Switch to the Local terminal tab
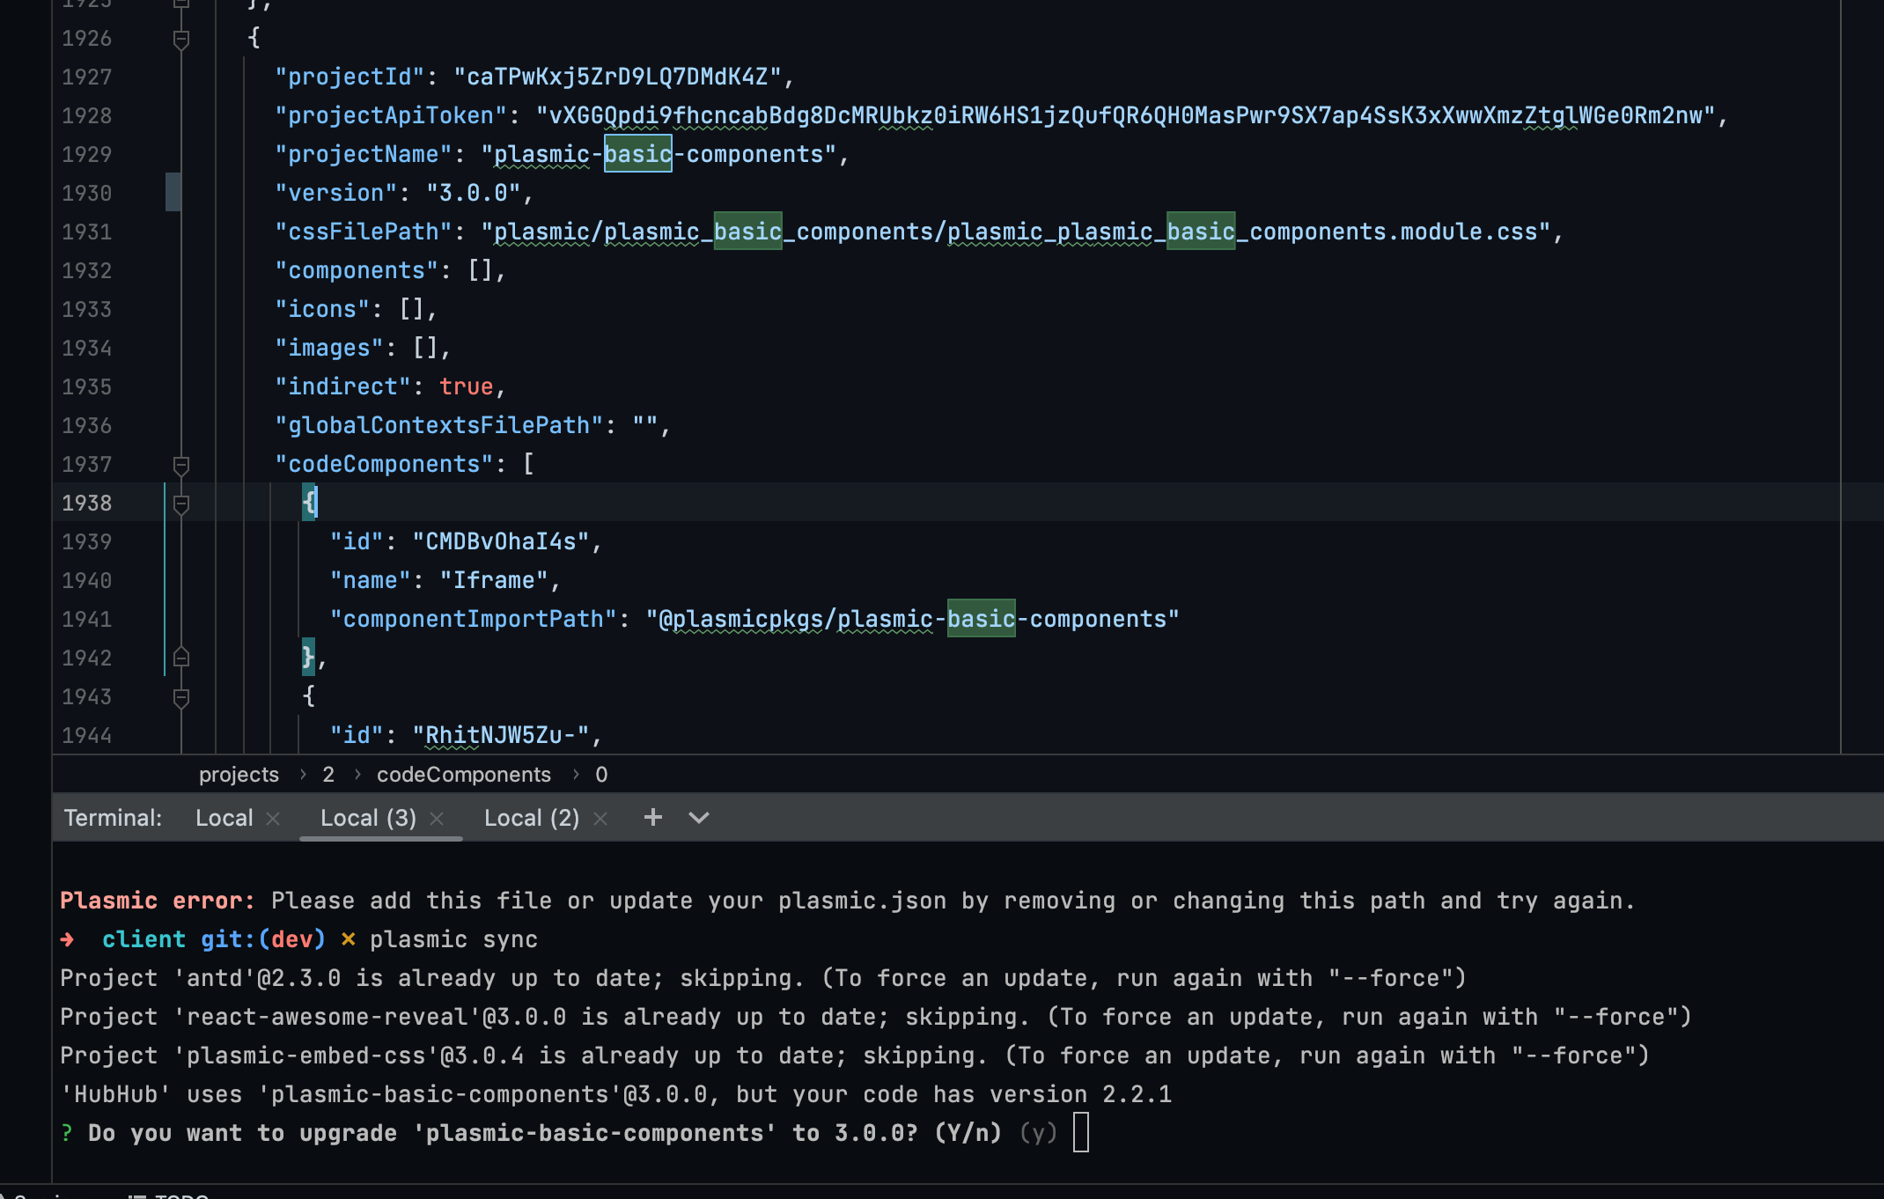This screenshot has height=1199, width=1884. tap(224, 818)
